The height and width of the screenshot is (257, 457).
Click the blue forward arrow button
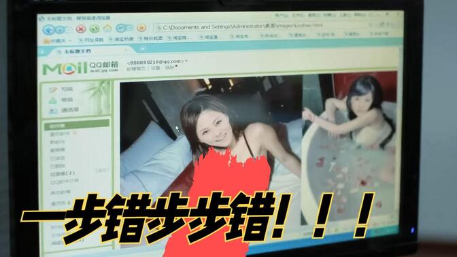[x=60, y=29]
